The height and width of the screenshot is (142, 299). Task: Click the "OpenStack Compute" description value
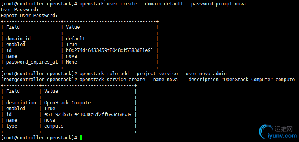point(68,103)
